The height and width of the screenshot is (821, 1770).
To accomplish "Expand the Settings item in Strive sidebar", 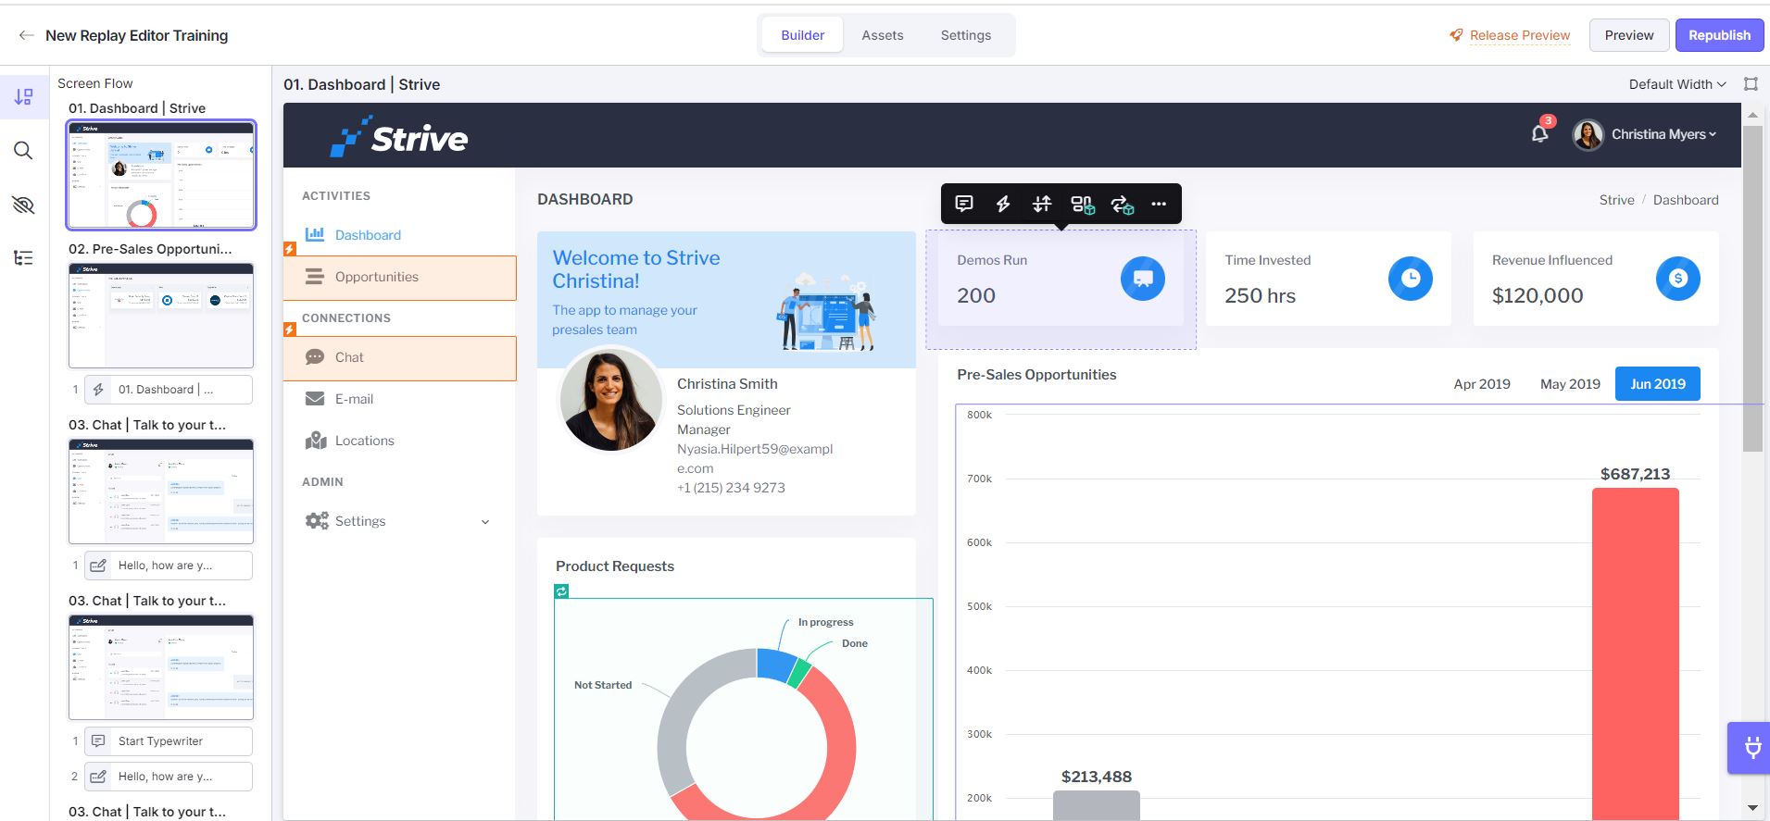I will (x=399, y=521).
